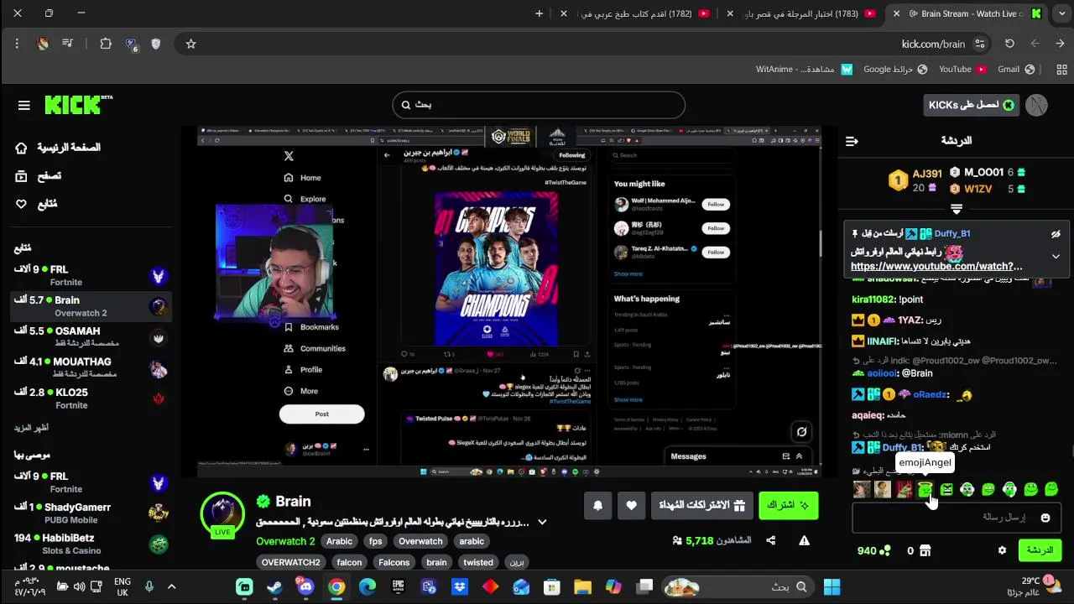Click the browser bookmark star icon

click(x=190, y=44)
